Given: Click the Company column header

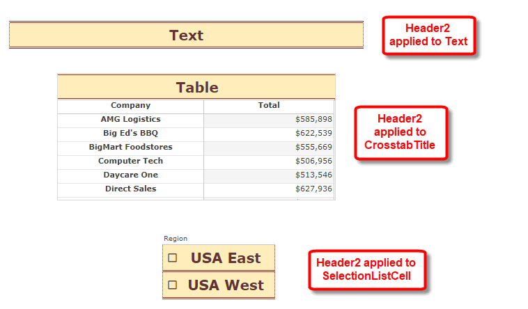Looking at the screenshot, I should coord(130,106).
